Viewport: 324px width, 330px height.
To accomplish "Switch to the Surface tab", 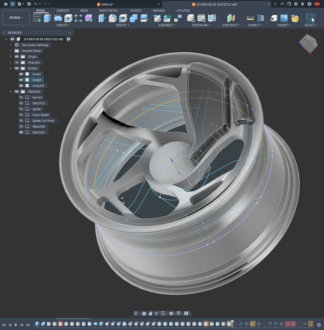I will (x=62, y=11).
